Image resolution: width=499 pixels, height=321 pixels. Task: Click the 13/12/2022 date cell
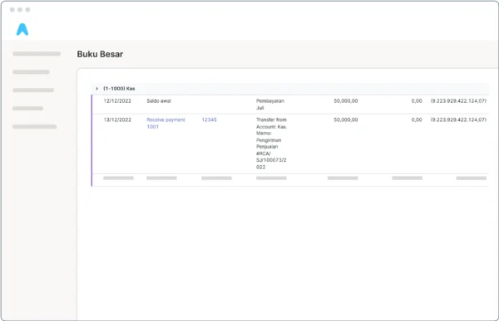(117, 119)
